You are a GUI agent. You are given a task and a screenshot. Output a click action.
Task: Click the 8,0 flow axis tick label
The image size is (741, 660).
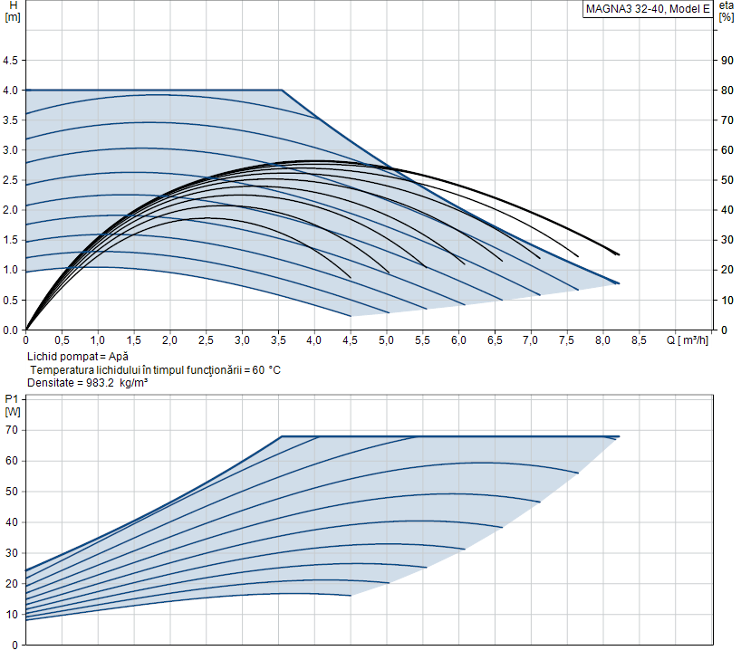602,340
